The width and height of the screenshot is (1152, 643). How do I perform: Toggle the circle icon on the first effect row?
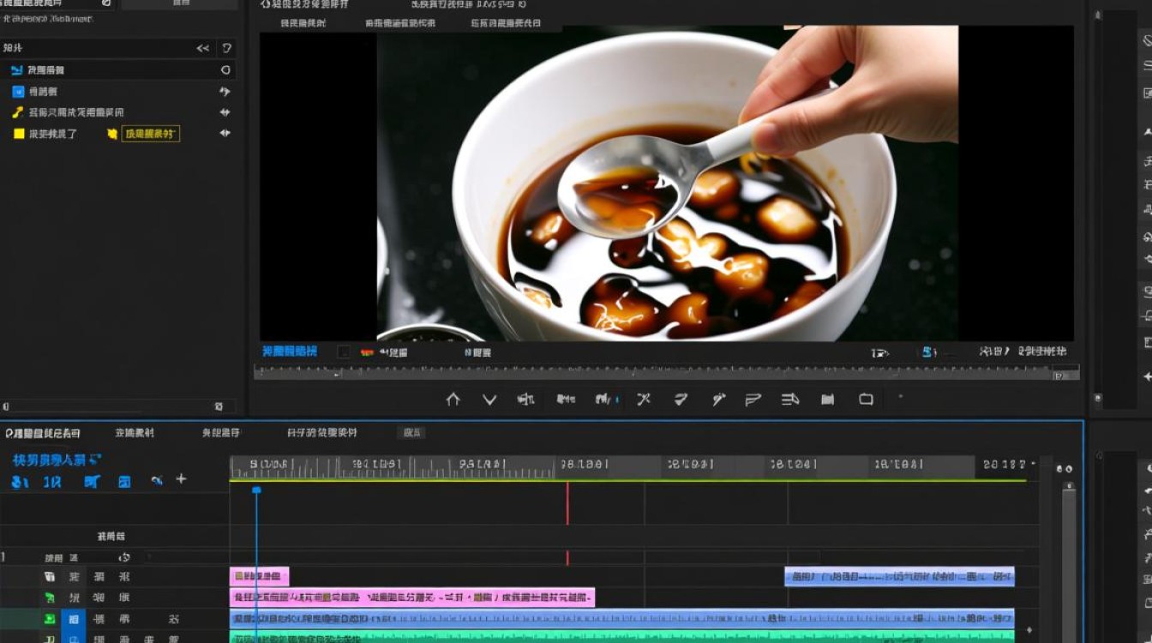225,70
